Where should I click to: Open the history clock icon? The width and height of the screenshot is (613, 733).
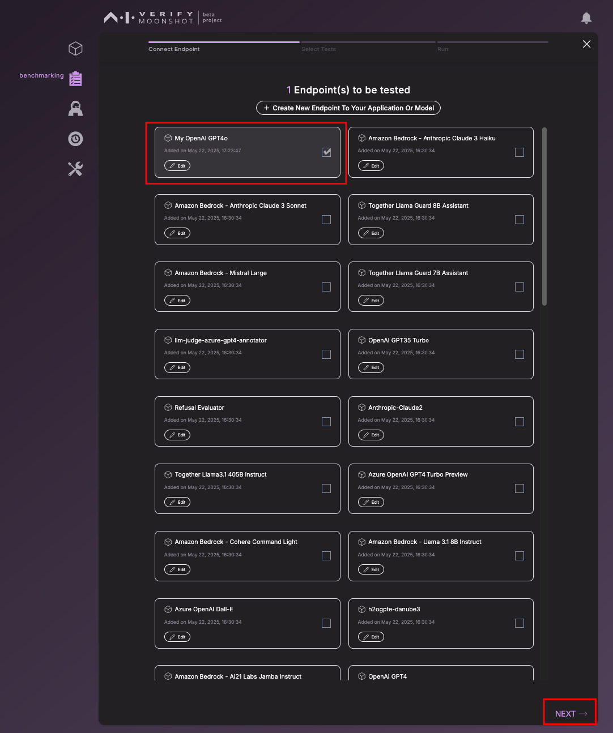pos(75,139)
